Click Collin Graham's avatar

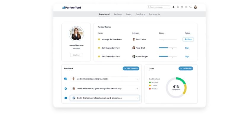(74, 98)
